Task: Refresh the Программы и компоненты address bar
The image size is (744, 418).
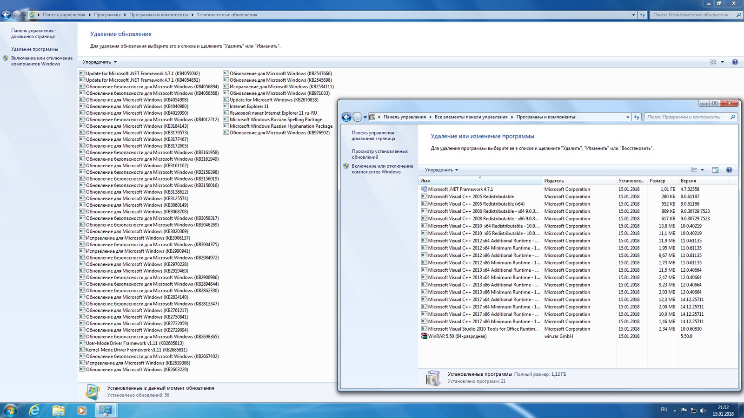Action: pyautogui.click(x=637, y=117)
